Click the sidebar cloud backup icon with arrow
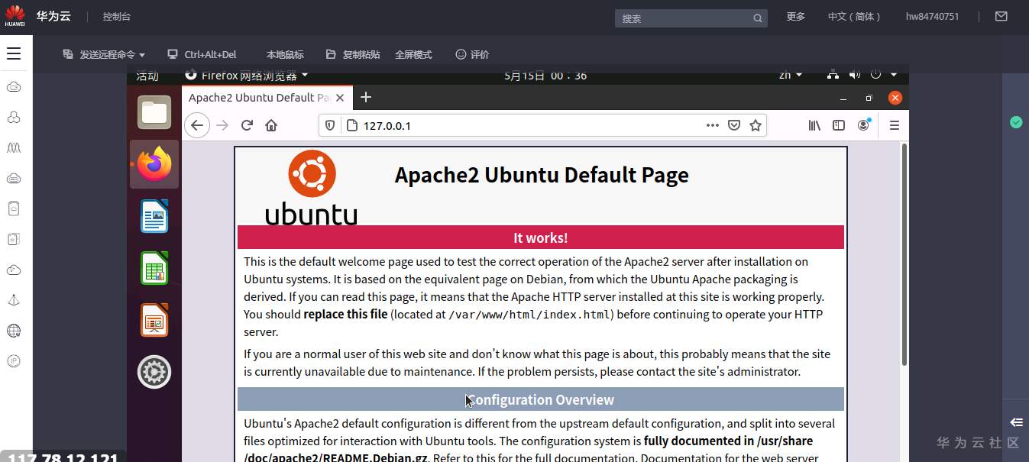The image size is (1029, 462). [x=14, y=270]
